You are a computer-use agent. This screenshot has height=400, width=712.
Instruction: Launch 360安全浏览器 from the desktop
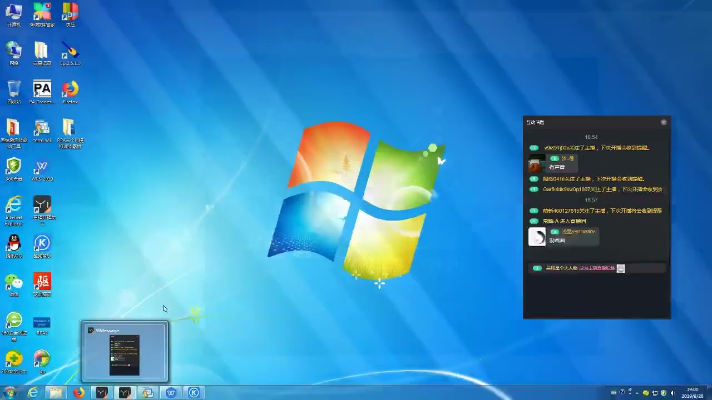point(14,326)
